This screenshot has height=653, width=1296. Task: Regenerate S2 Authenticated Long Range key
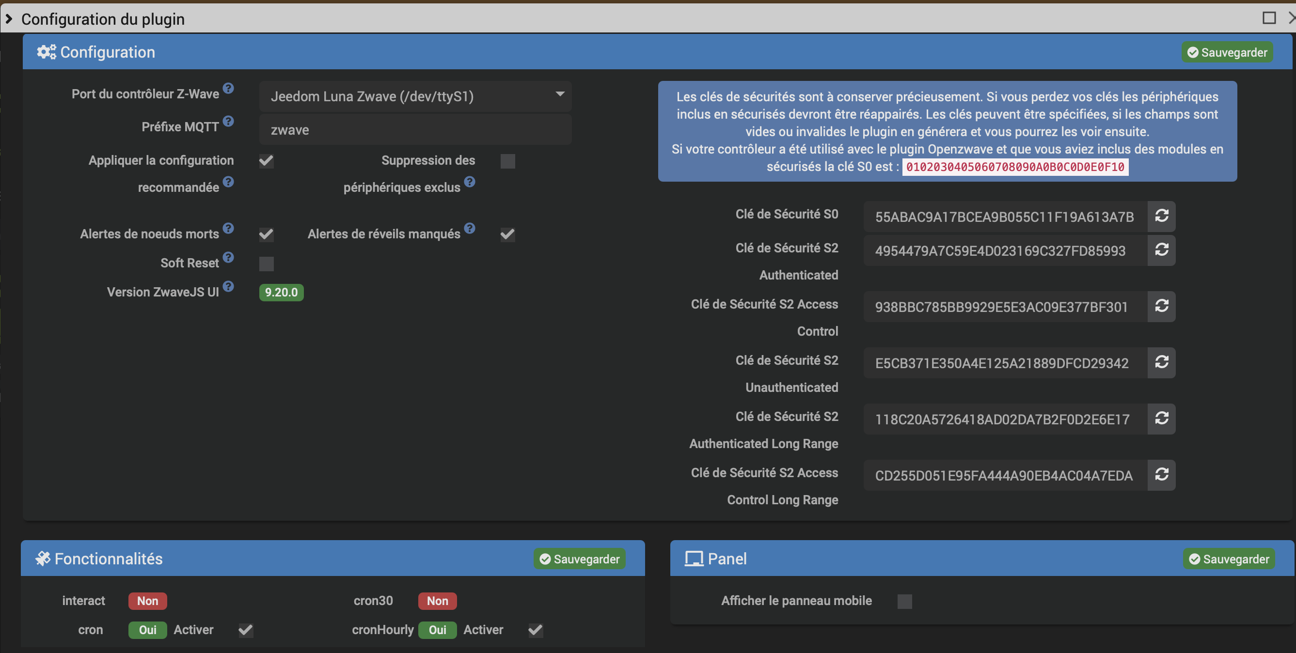tap(1161, 419)
